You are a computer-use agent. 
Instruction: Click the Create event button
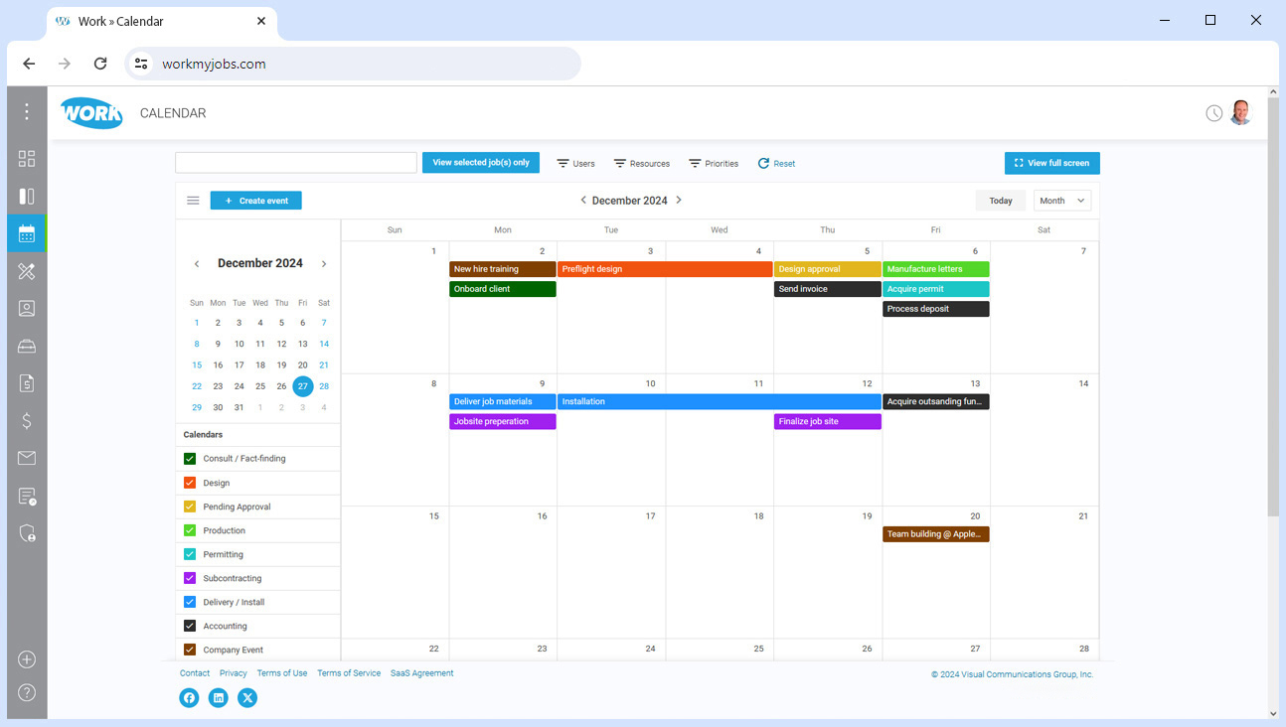(x=256, y=201)
